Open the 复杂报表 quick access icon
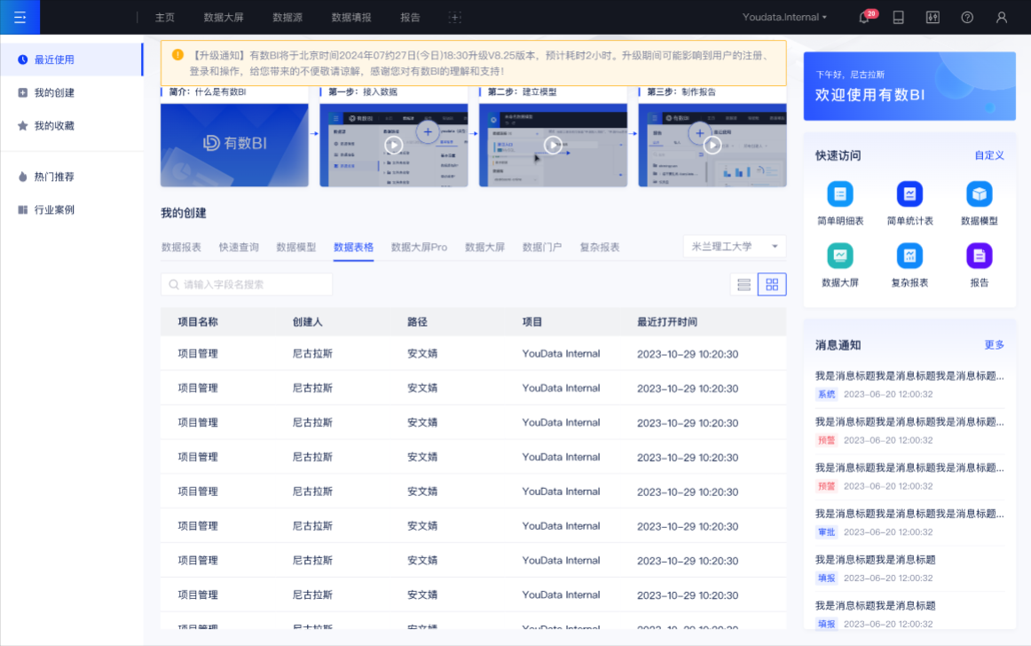This screenshot has width=1031, height=646. click(909, 256)
